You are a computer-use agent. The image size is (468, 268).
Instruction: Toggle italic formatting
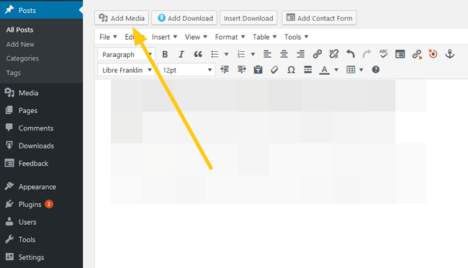(x=181, y=54)
